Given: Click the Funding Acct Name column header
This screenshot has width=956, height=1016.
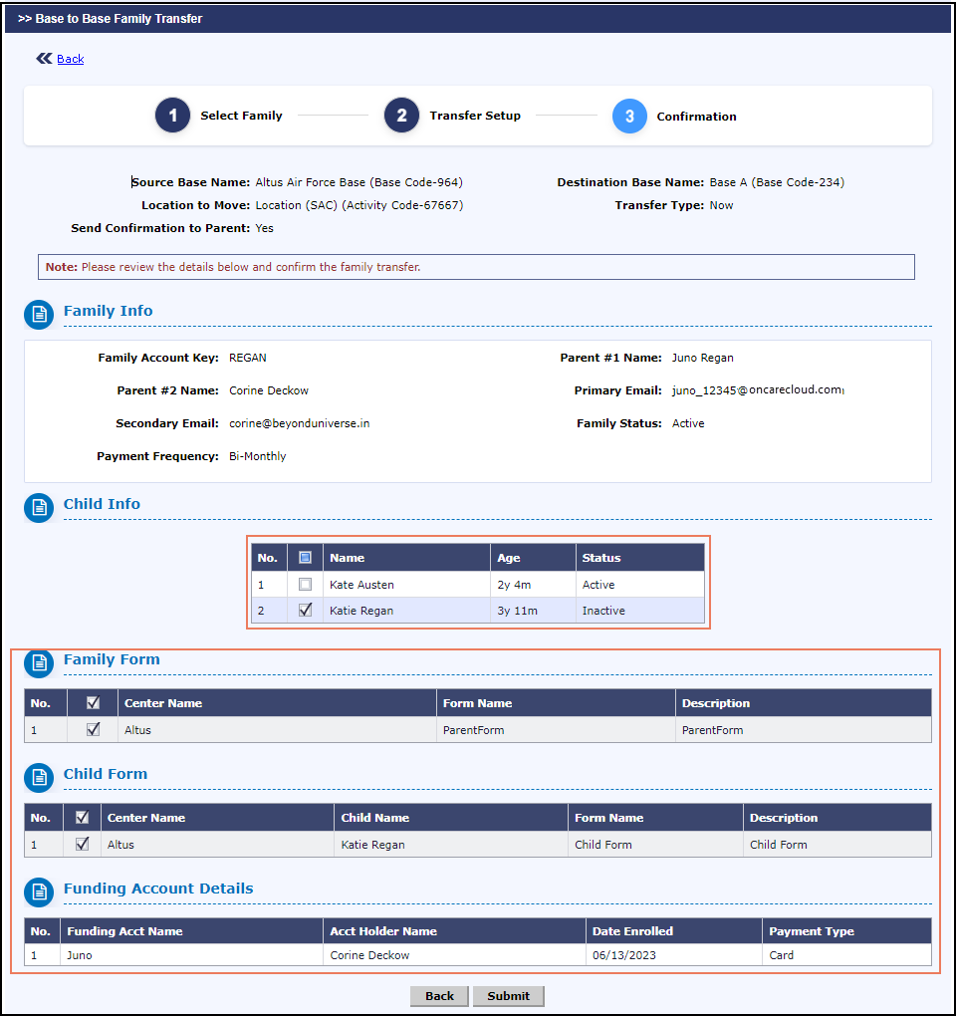Looking at the screenshot, I should click(x=192, y=931).
